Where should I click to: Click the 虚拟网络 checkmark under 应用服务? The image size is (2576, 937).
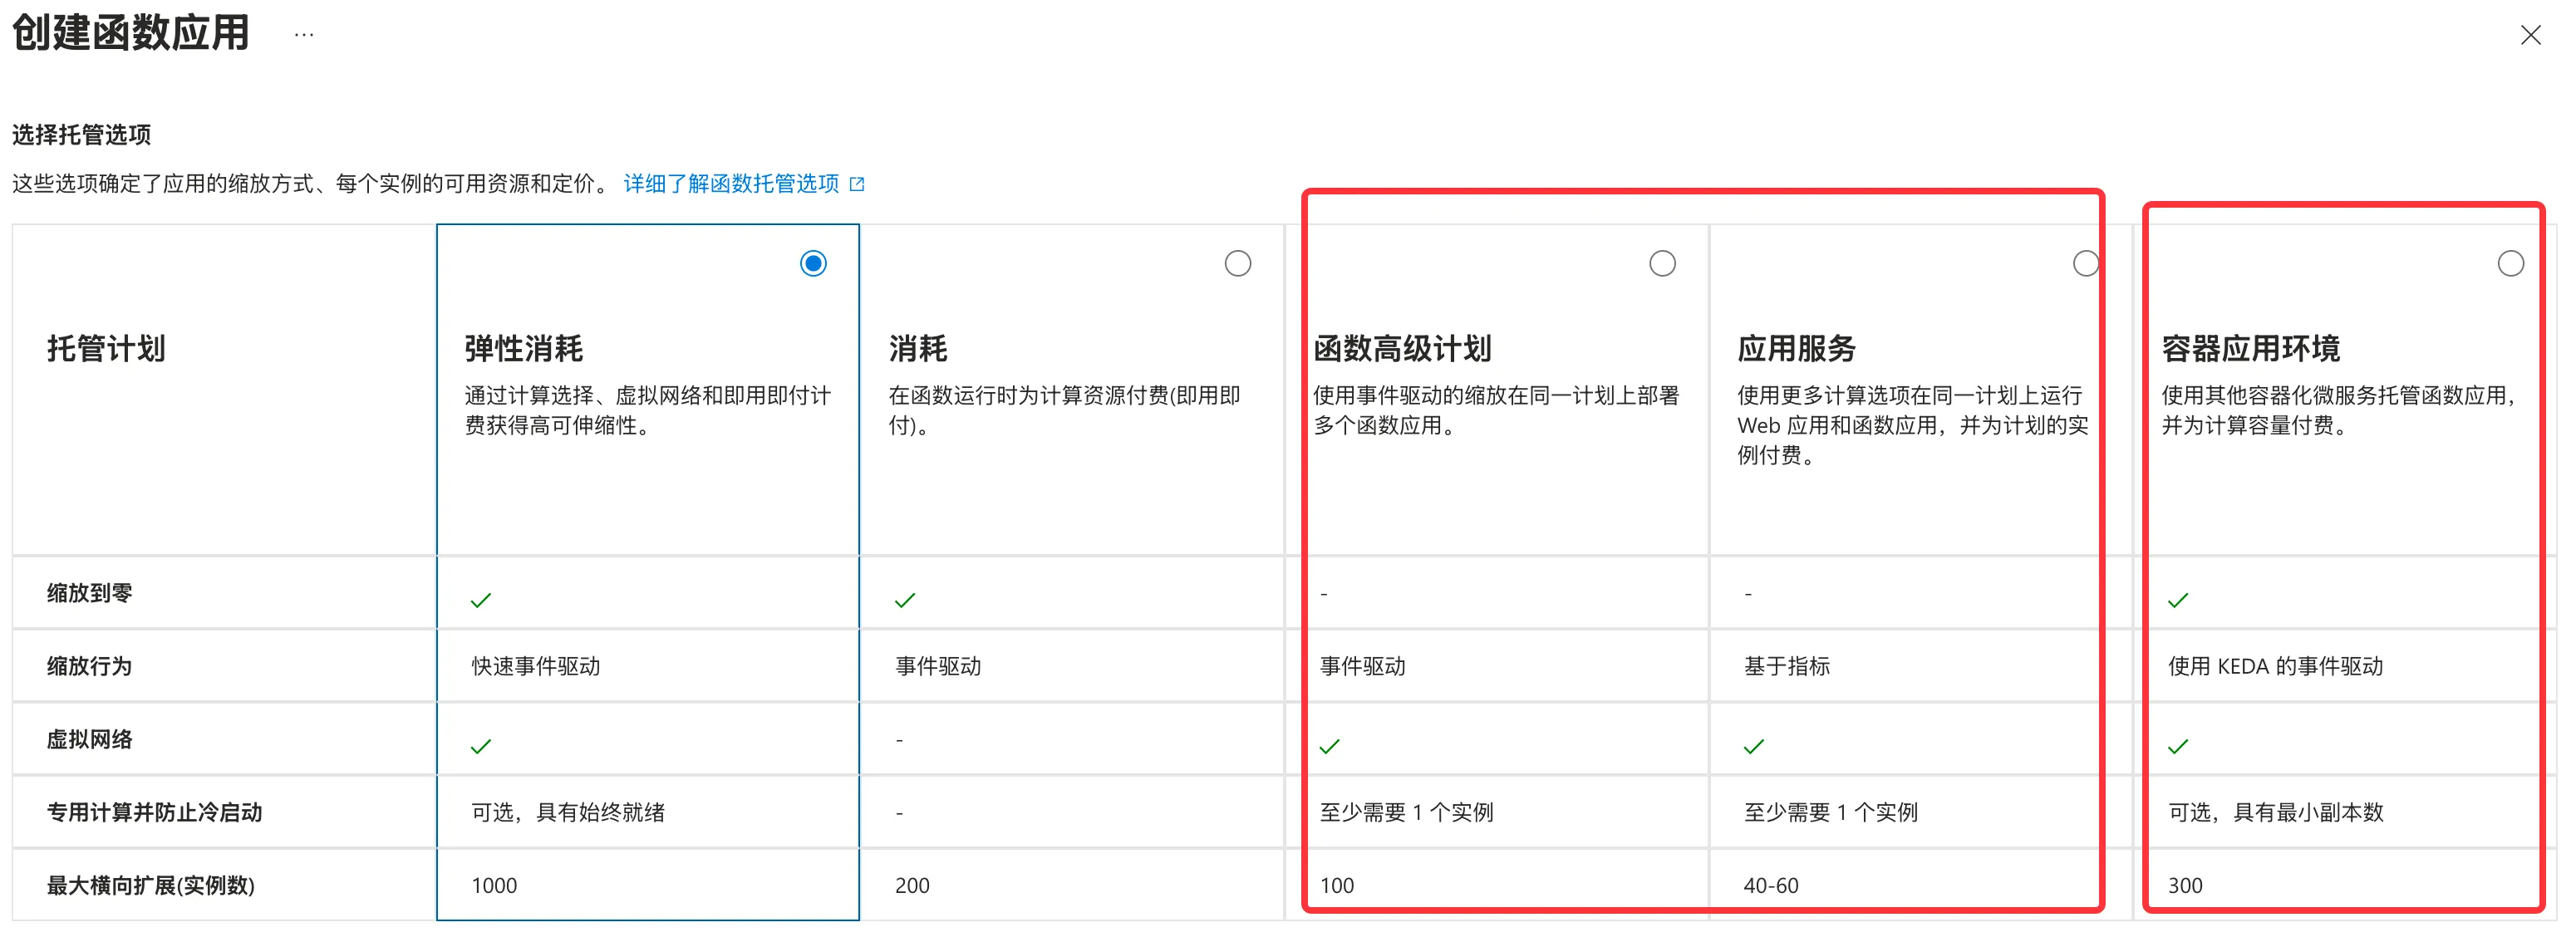tap(1753, 746)
